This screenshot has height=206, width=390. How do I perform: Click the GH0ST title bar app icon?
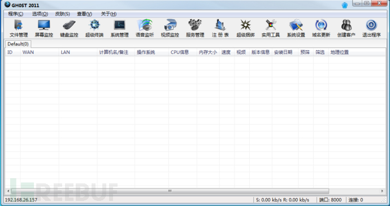coord(7,5)
